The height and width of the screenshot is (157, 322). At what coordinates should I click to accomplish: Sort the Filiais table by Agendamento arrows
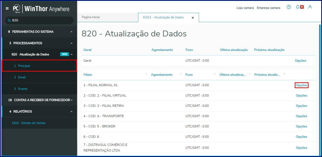(x=181, y=74)
